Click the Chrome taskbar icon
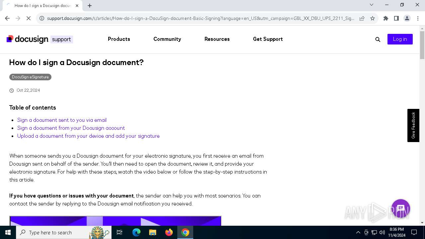 (185, 232)
